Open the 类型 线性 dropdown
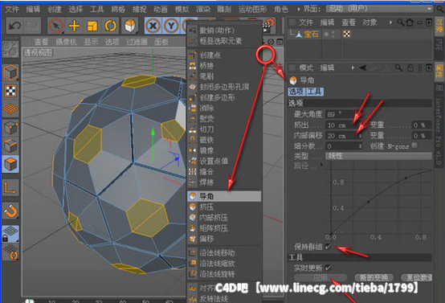Viewport: 445px width, 303px height. pos(378,156)
